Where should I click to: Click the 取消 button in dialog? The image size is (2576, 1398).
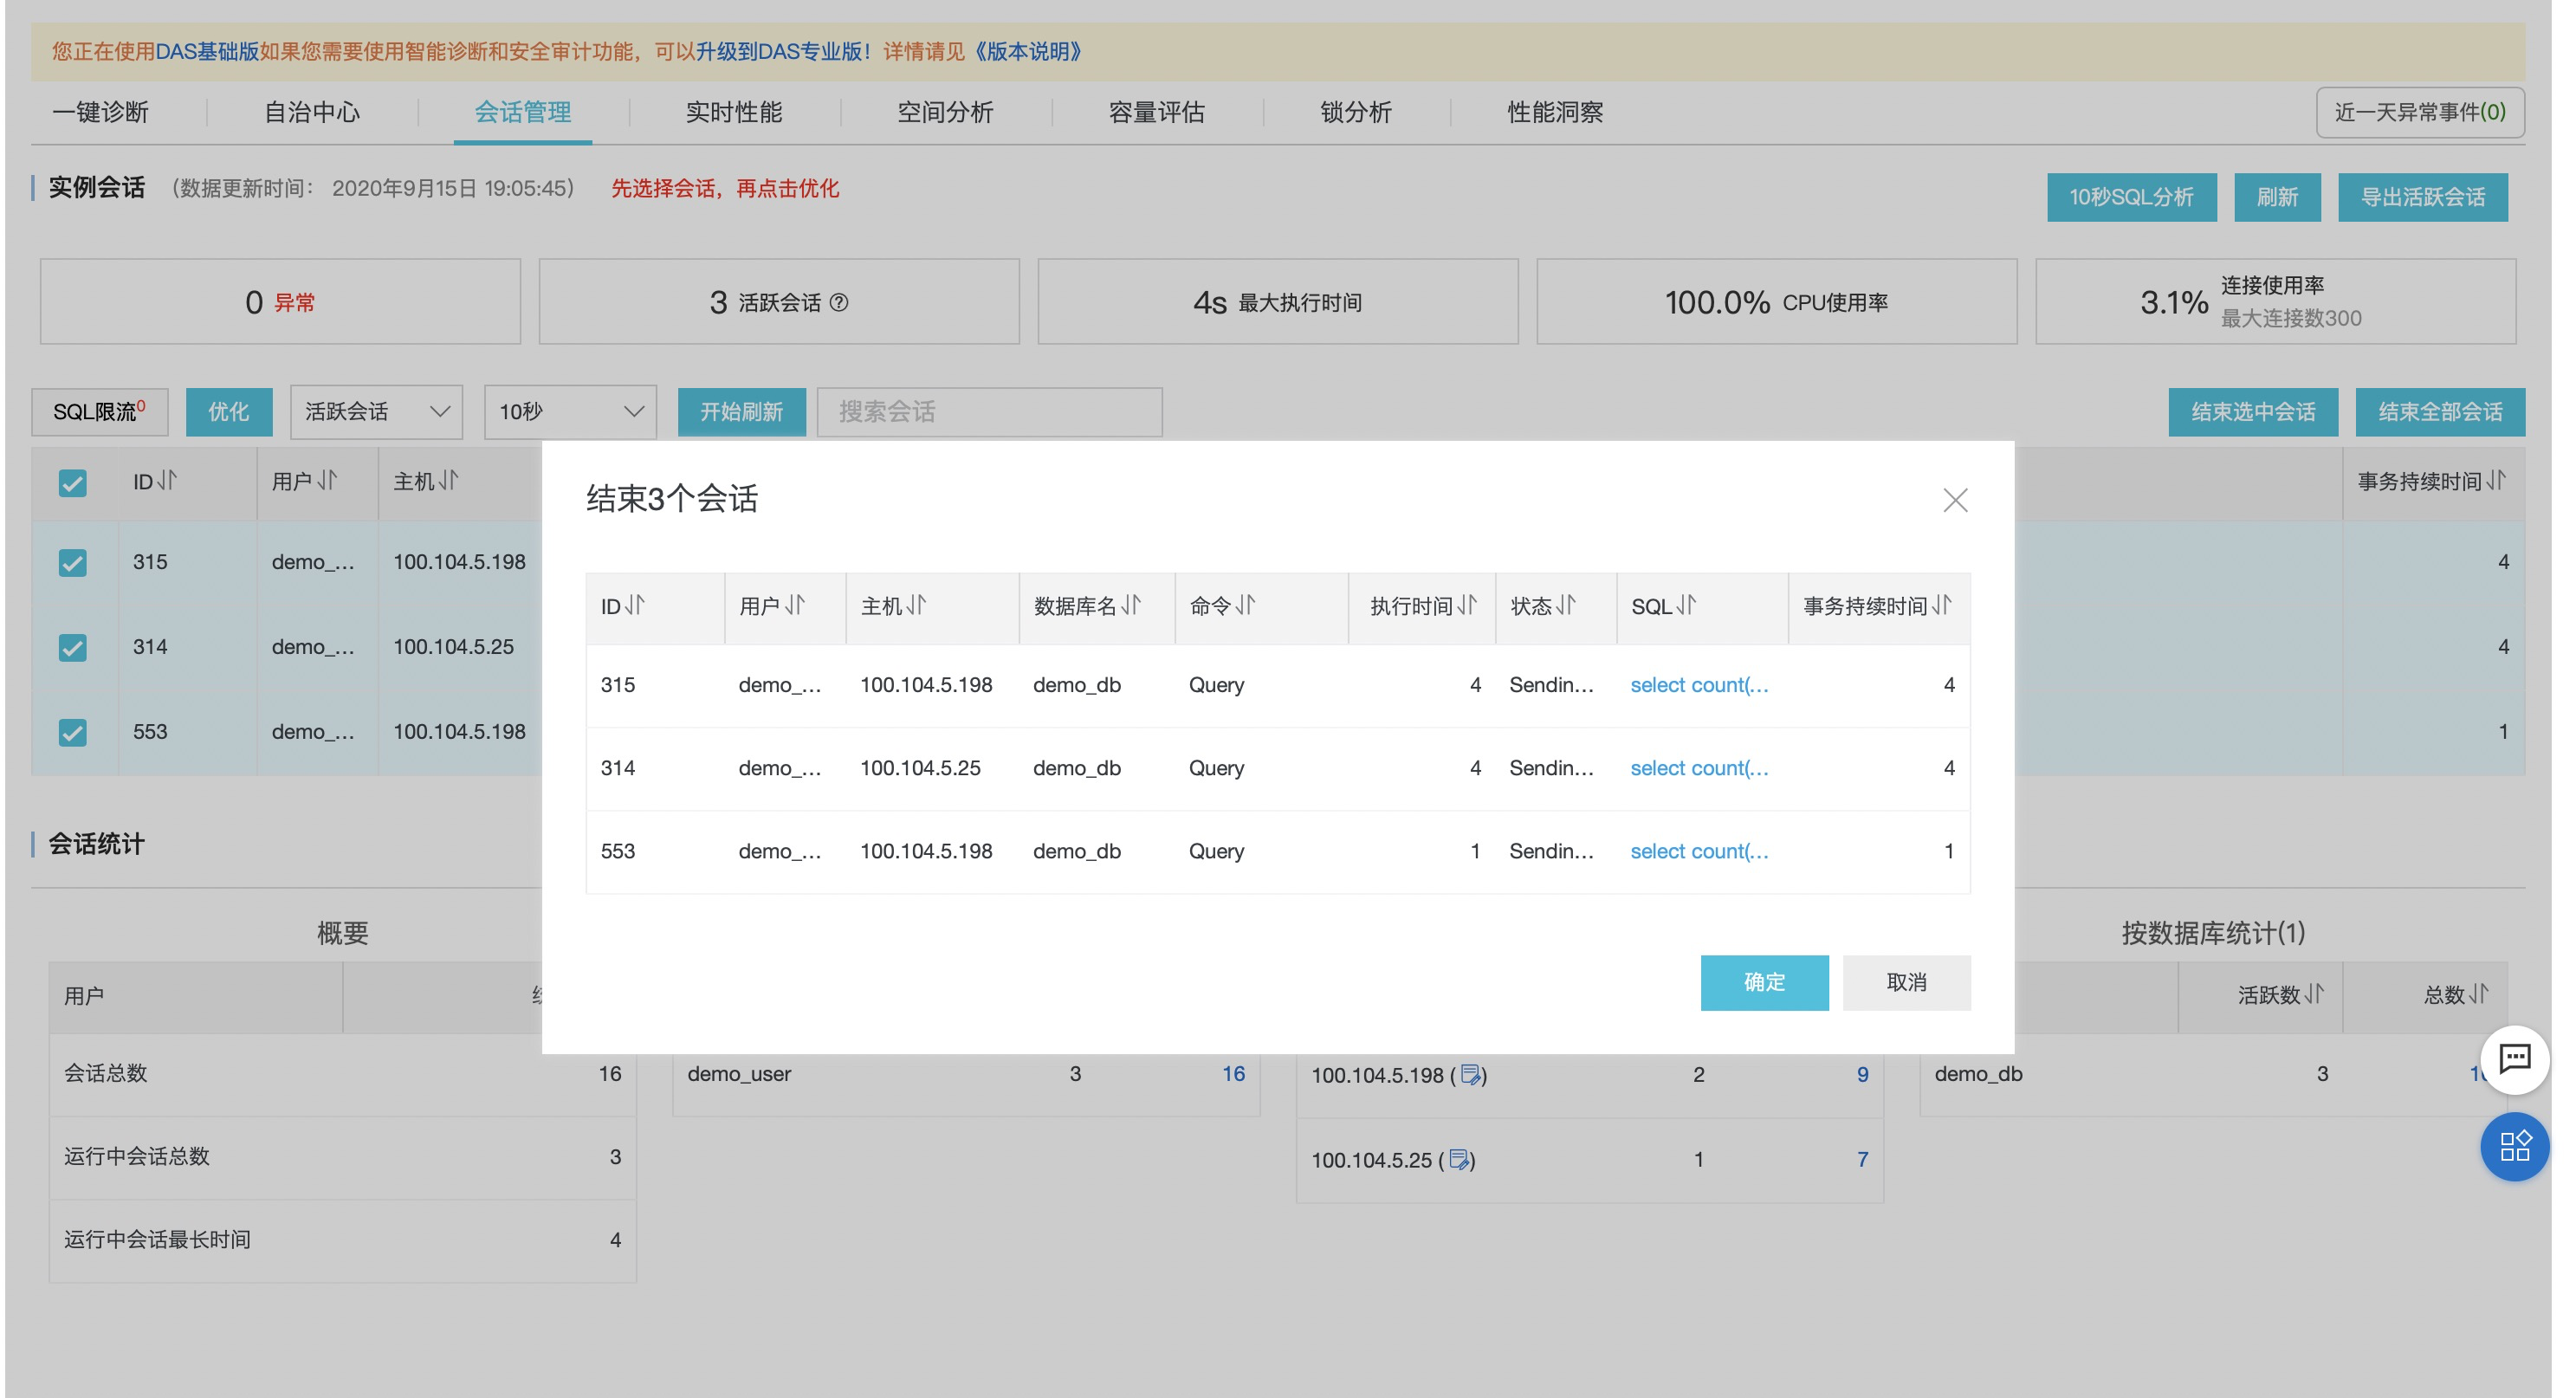pos(1905,982)
